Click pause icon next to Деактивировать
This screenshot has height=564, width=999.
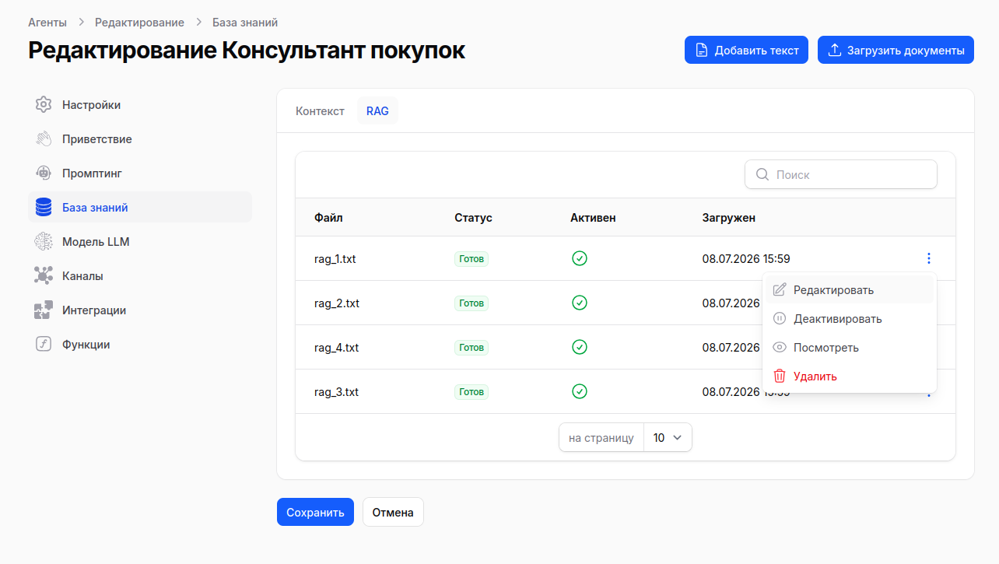point(780,319)
